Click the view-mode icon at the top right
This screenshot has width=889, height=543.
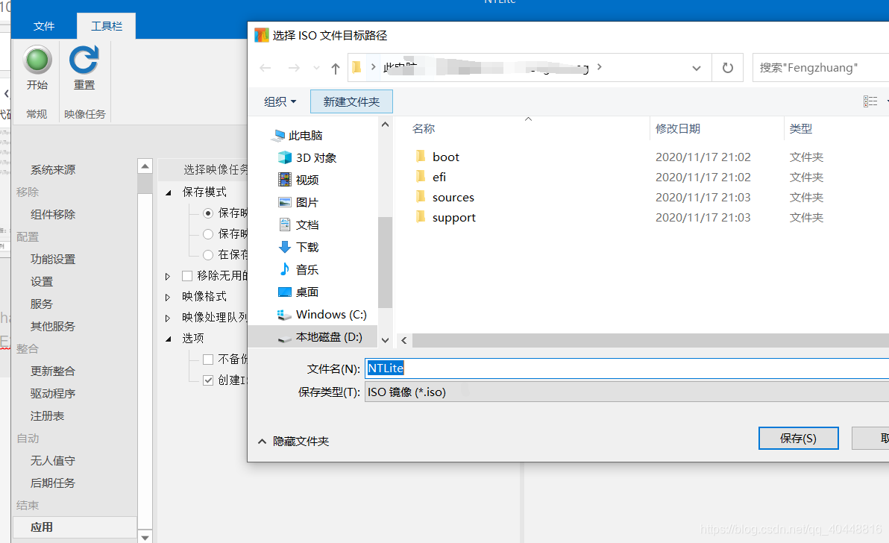[x=871, y=101]
